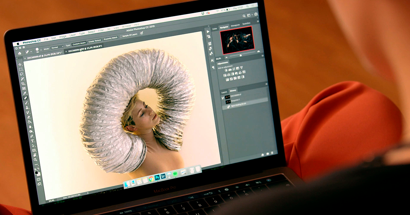The width and height of the screenshot is (410, 215).
Task: Click the Create Texture button
Action: [x=95, y=41]
